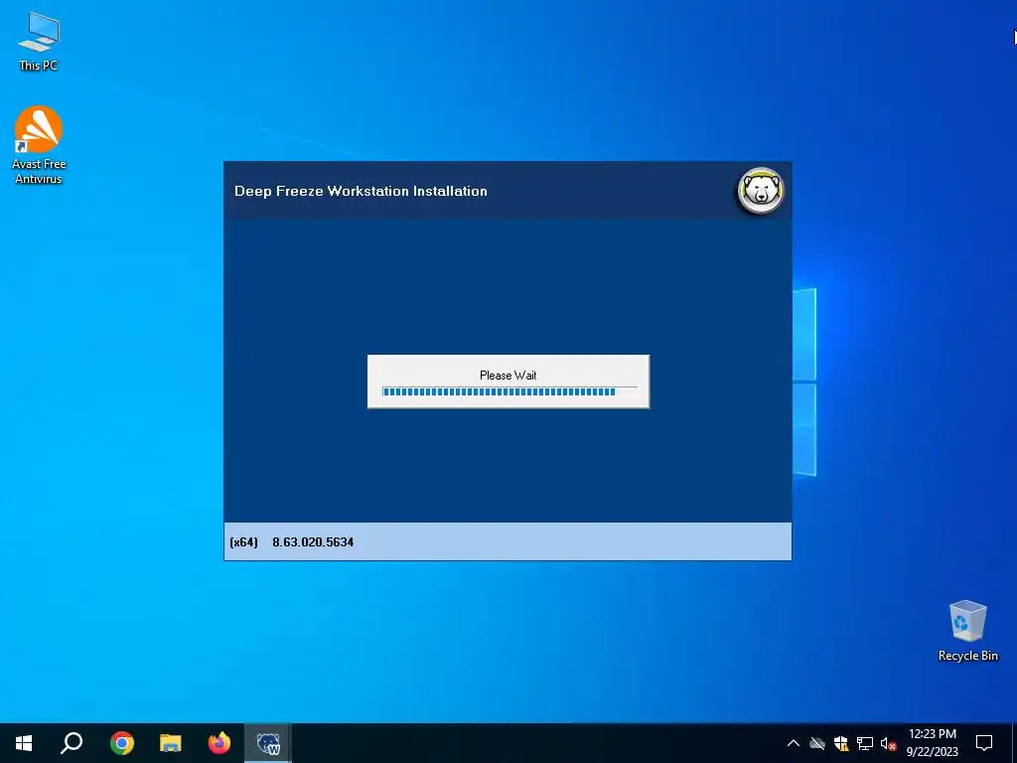
Task: Open taskbar Search magnifier
Action: [72, 743]
